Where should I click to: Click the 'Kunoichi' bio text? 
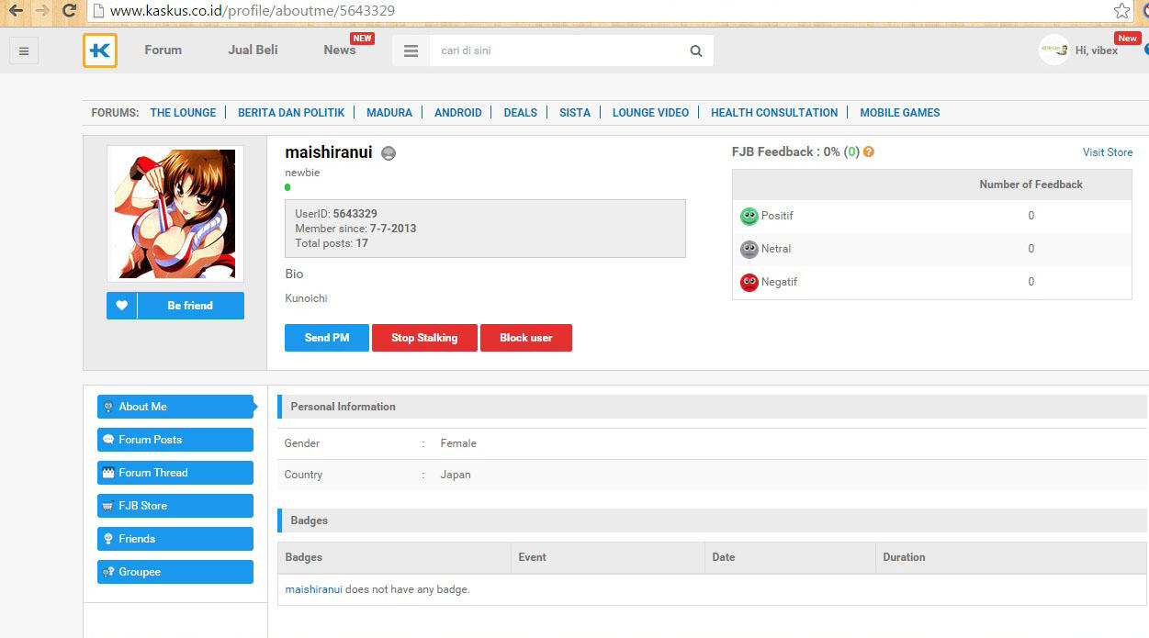coord(306,298)
